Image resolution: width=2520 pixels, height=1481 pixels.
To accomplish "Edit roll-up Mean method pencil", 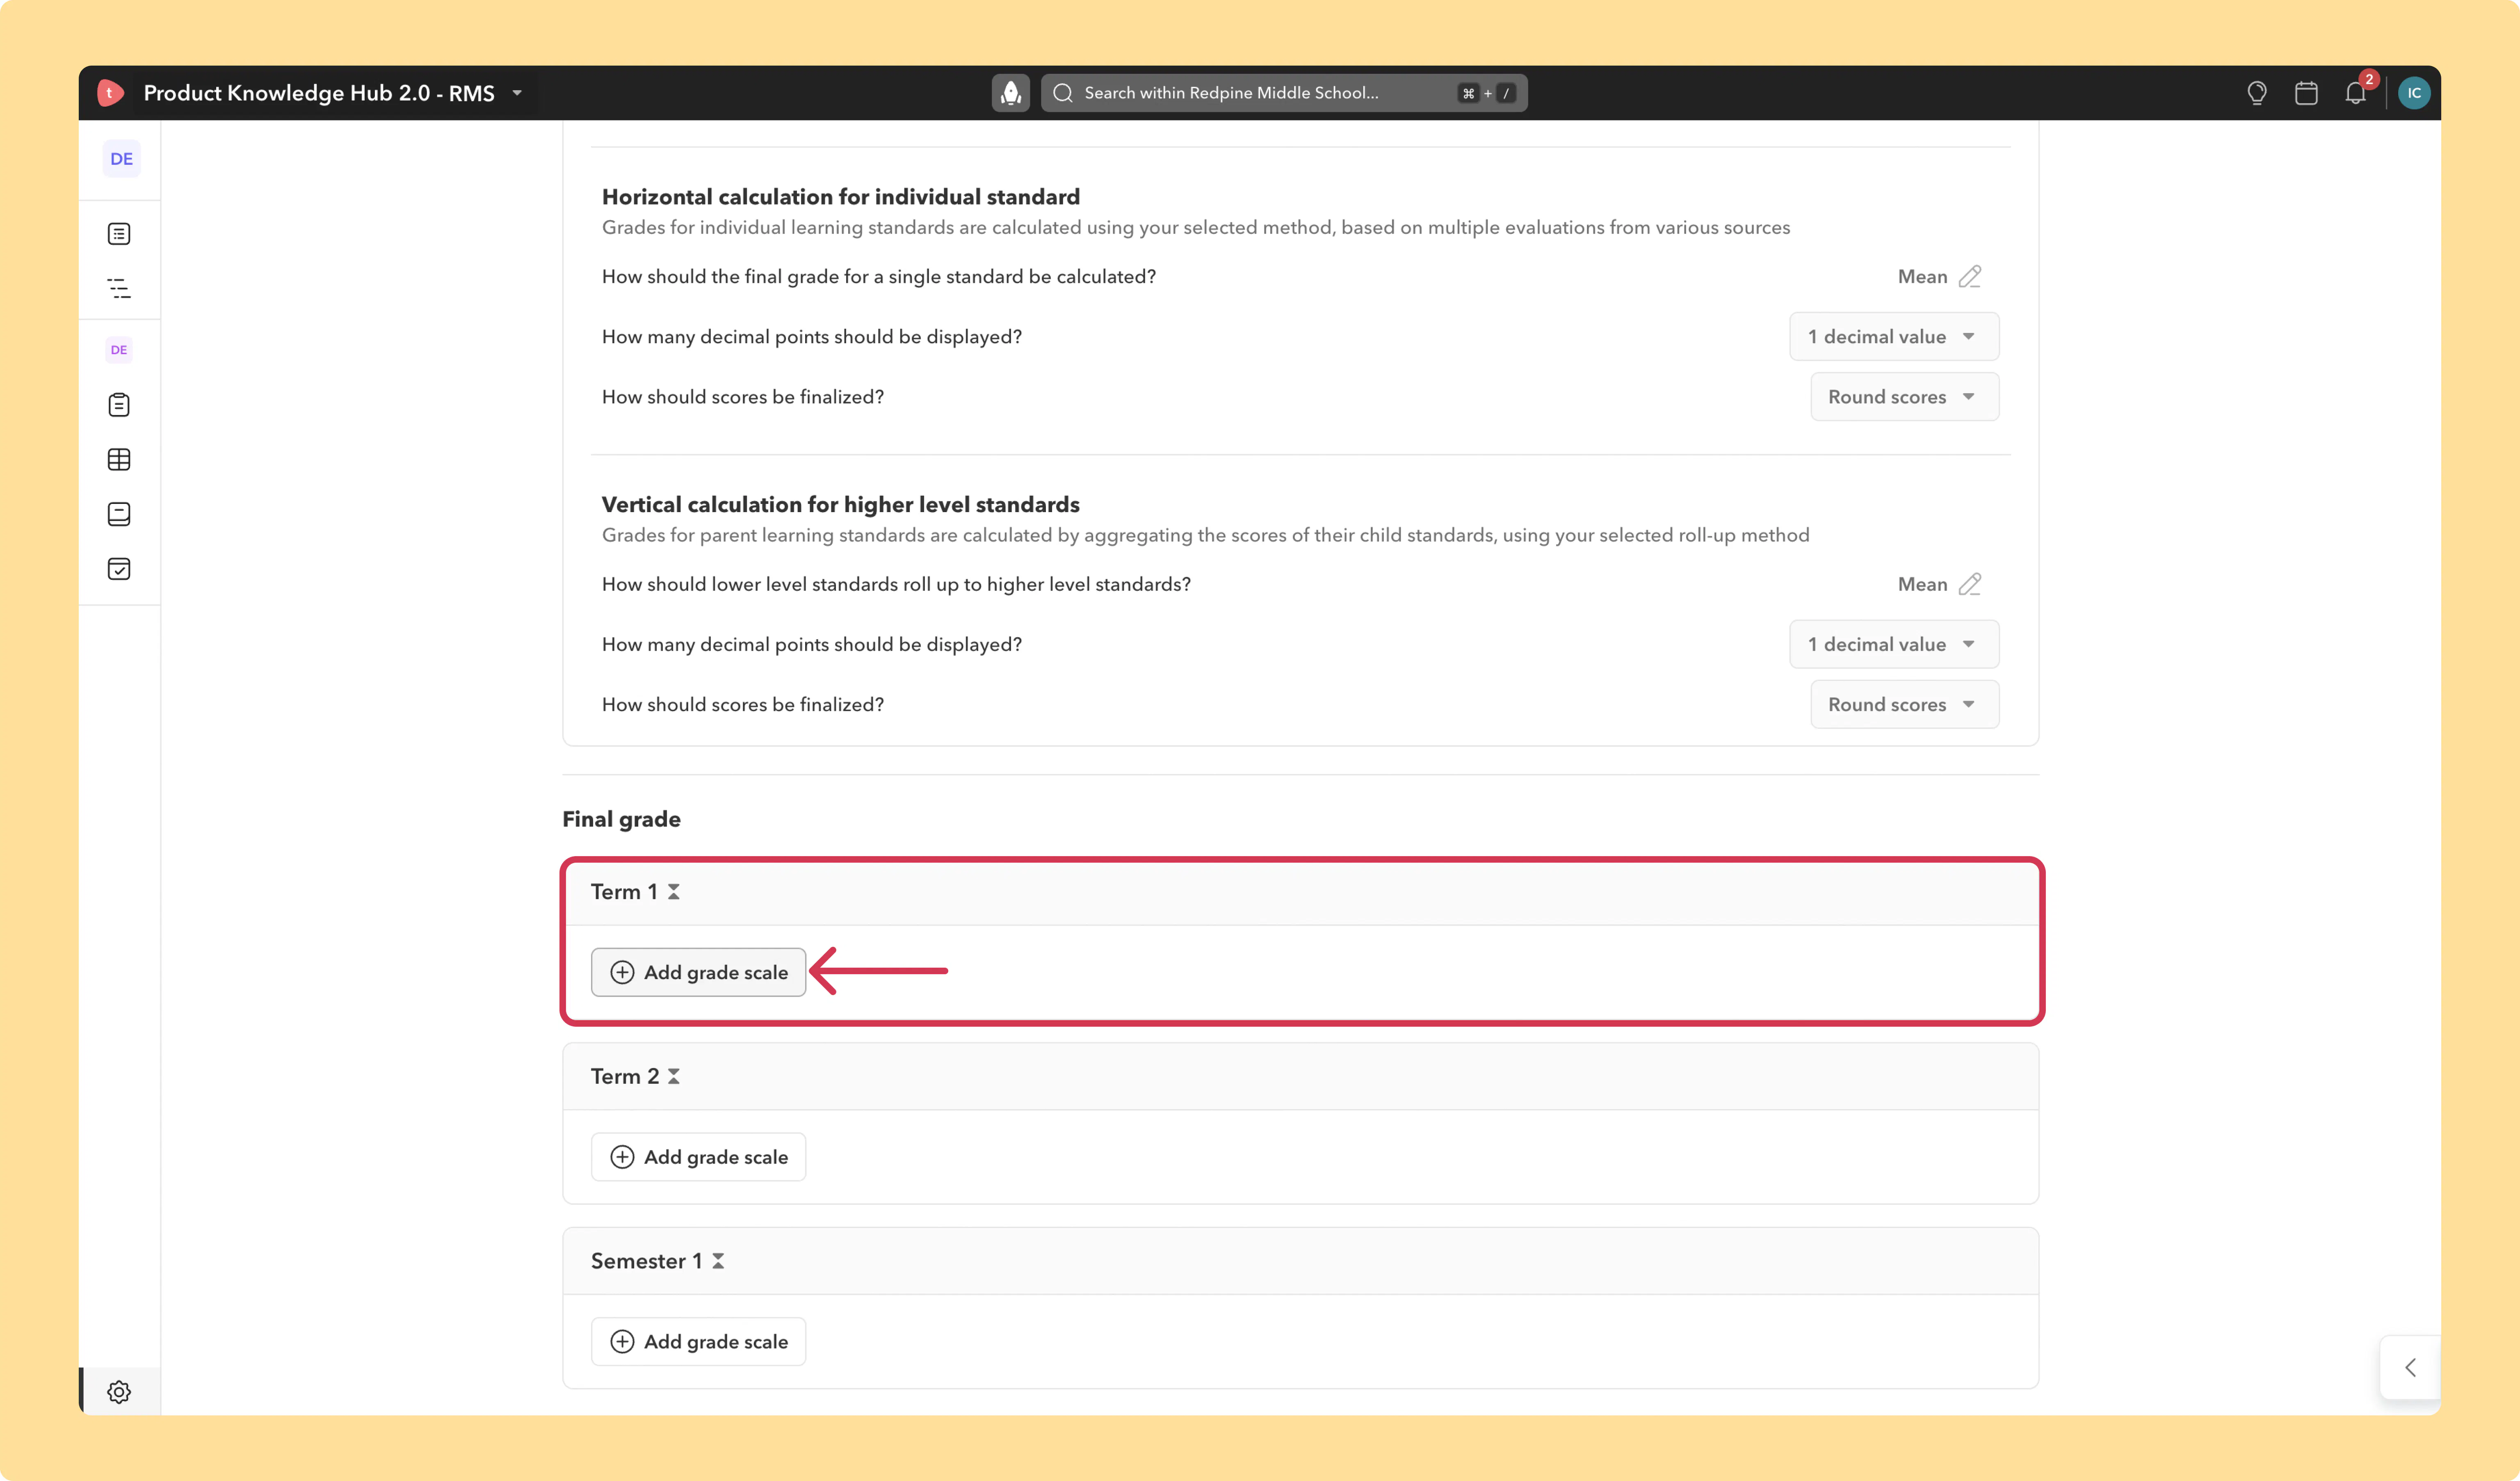I will click(x=1970, y=584).
